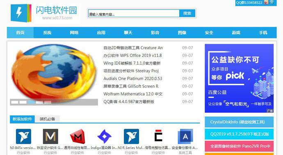This screenshot has width=283, height=155.
Task: Click NI R Series Mul... software name
Action: [131, 148]
